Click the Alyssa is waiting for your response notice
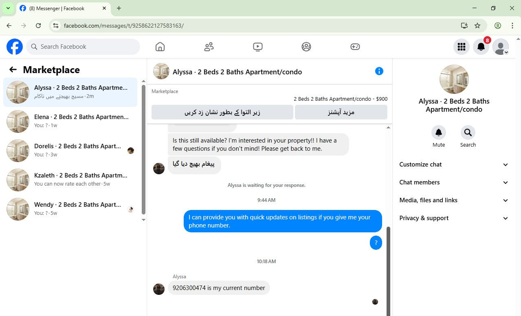The width and height of the screenshot is (521, 316). (266, 185)
